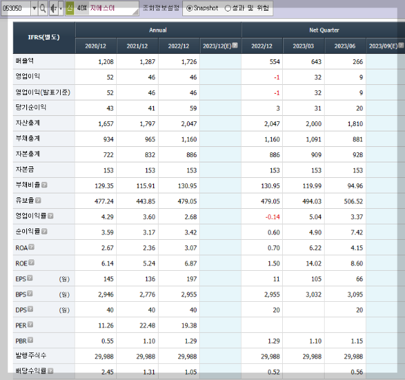Click the help icon next to PER

click(x=30, y=324)
